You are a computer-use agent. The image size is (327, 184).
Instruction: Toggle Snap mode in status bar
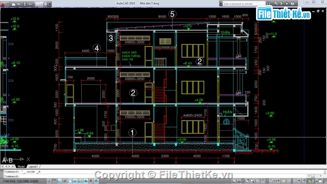point(49,181)
